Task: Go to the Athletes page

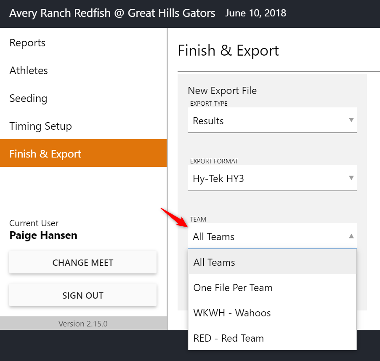Action: 29,71
